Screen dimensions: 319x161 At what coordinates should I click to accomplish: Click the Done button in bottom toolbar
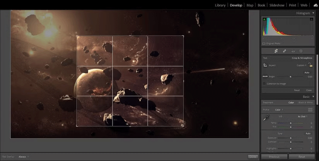(x=253, y=157)
